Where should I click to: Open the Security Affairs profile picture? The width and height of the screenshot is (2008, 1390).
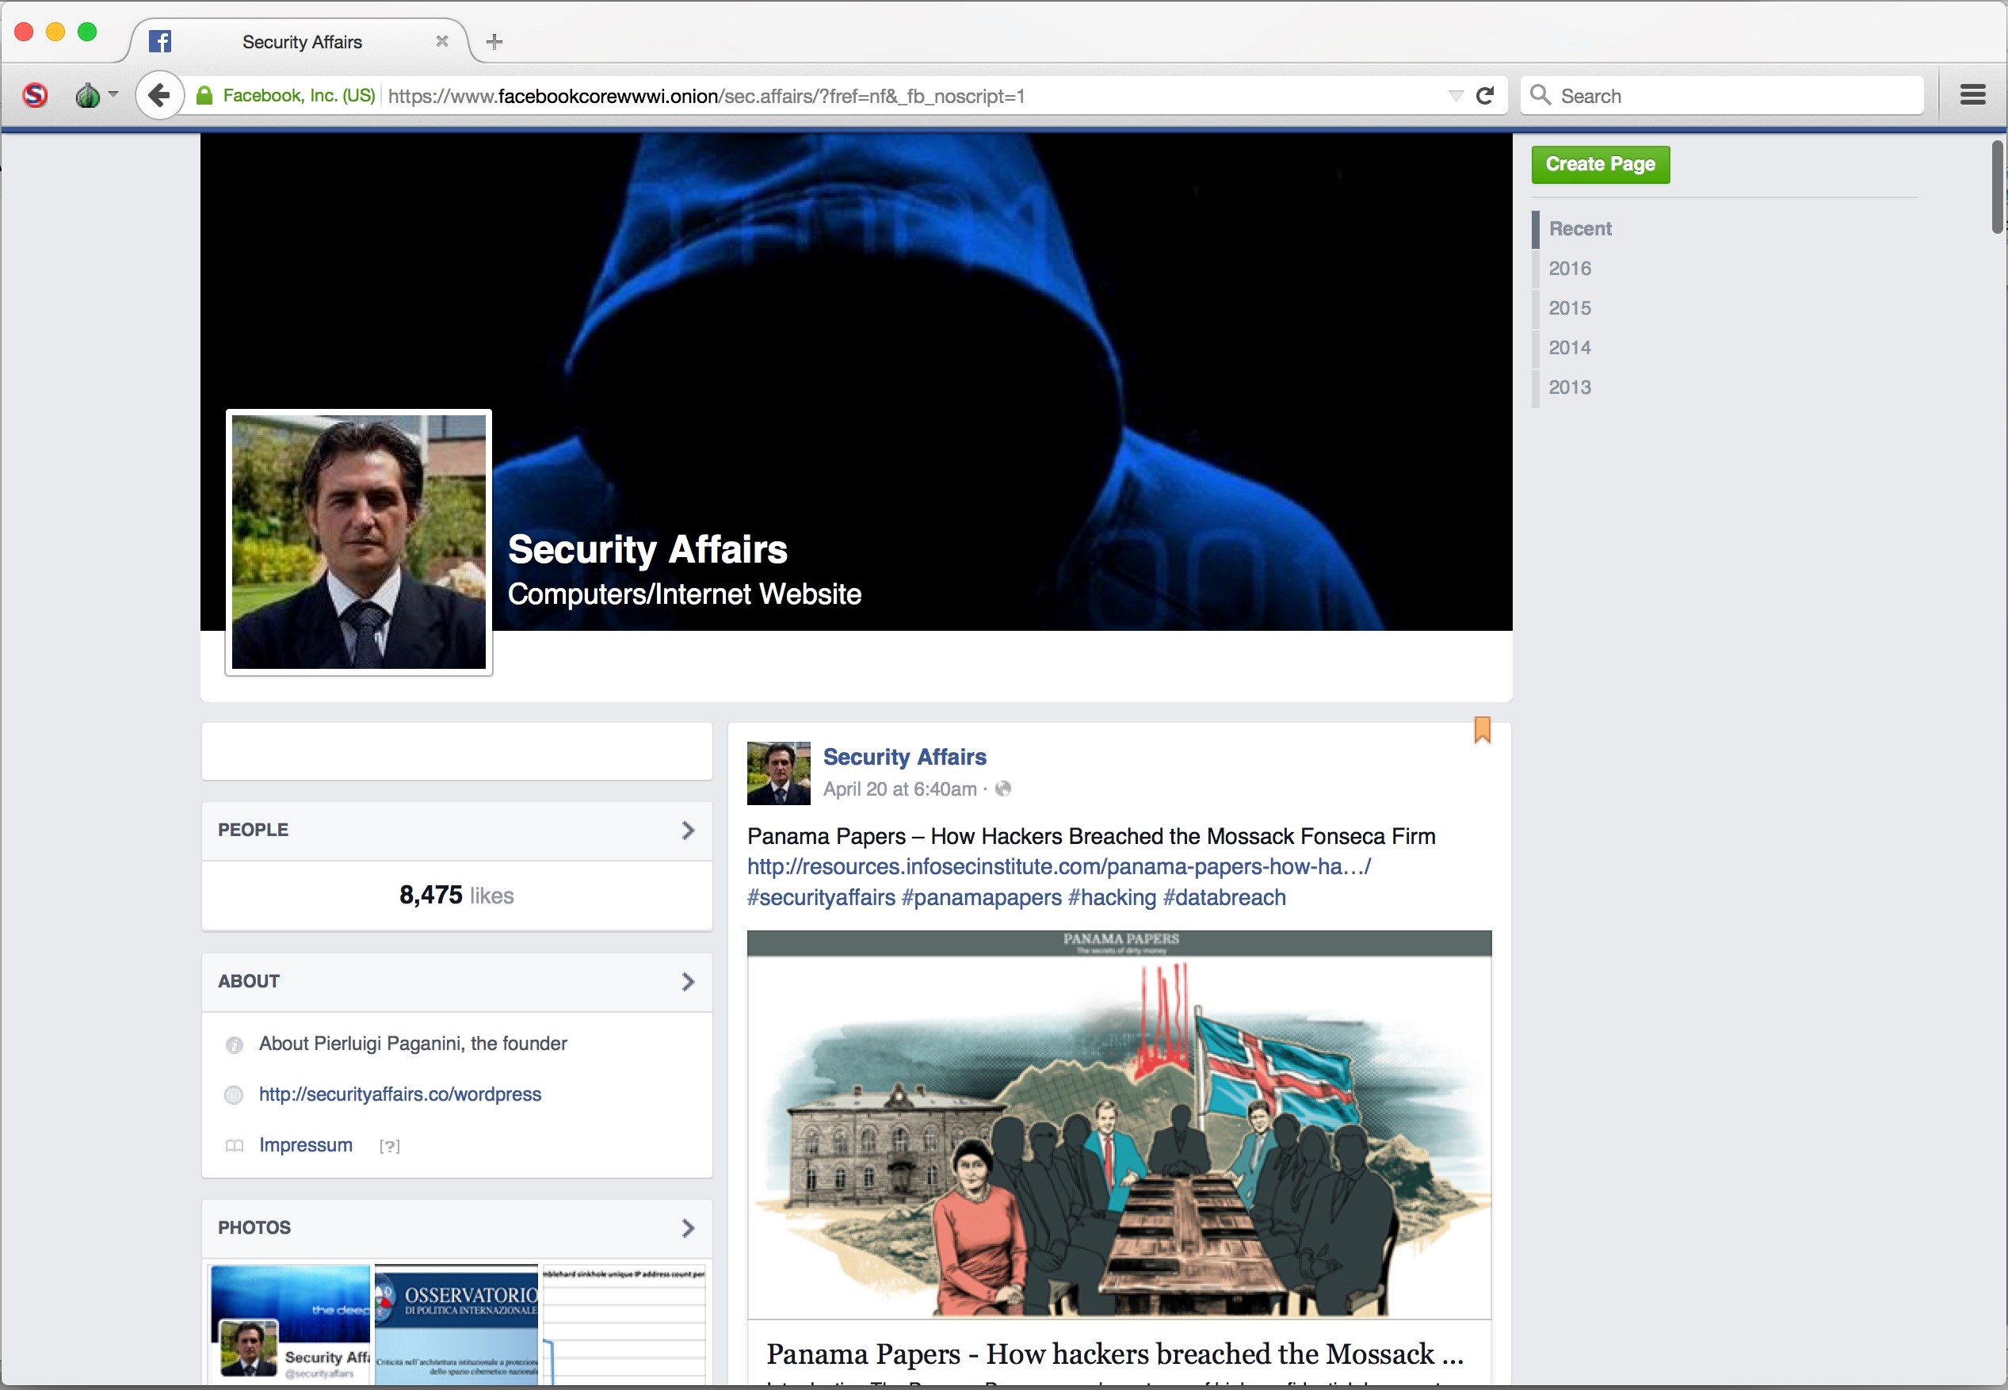(359, 542)
